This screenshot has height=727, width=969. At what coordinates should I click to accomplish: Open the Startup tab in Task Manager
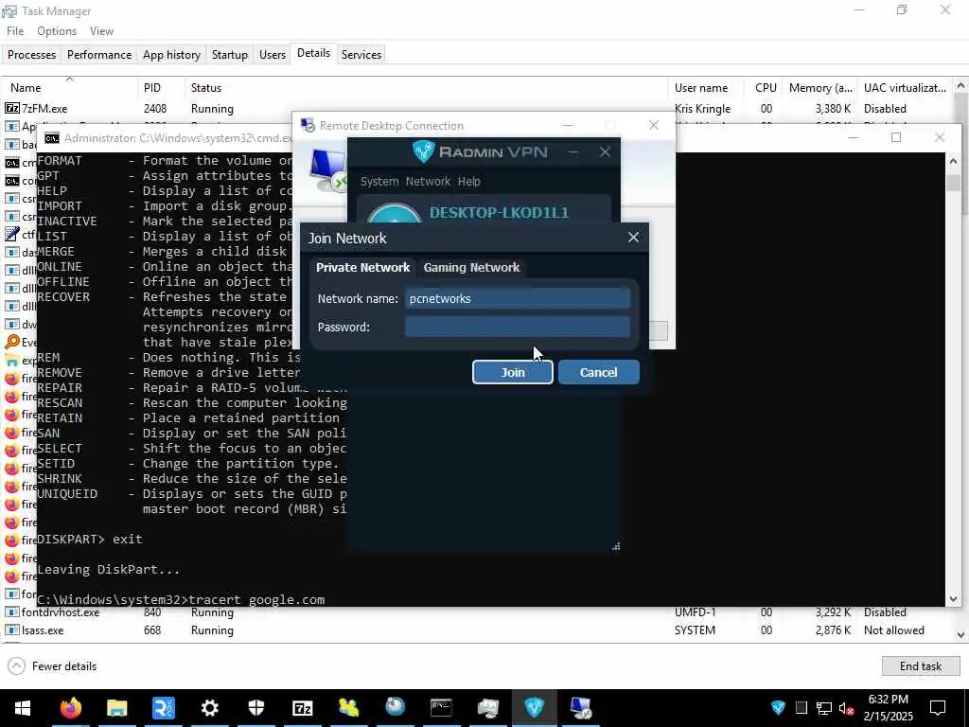230,54
